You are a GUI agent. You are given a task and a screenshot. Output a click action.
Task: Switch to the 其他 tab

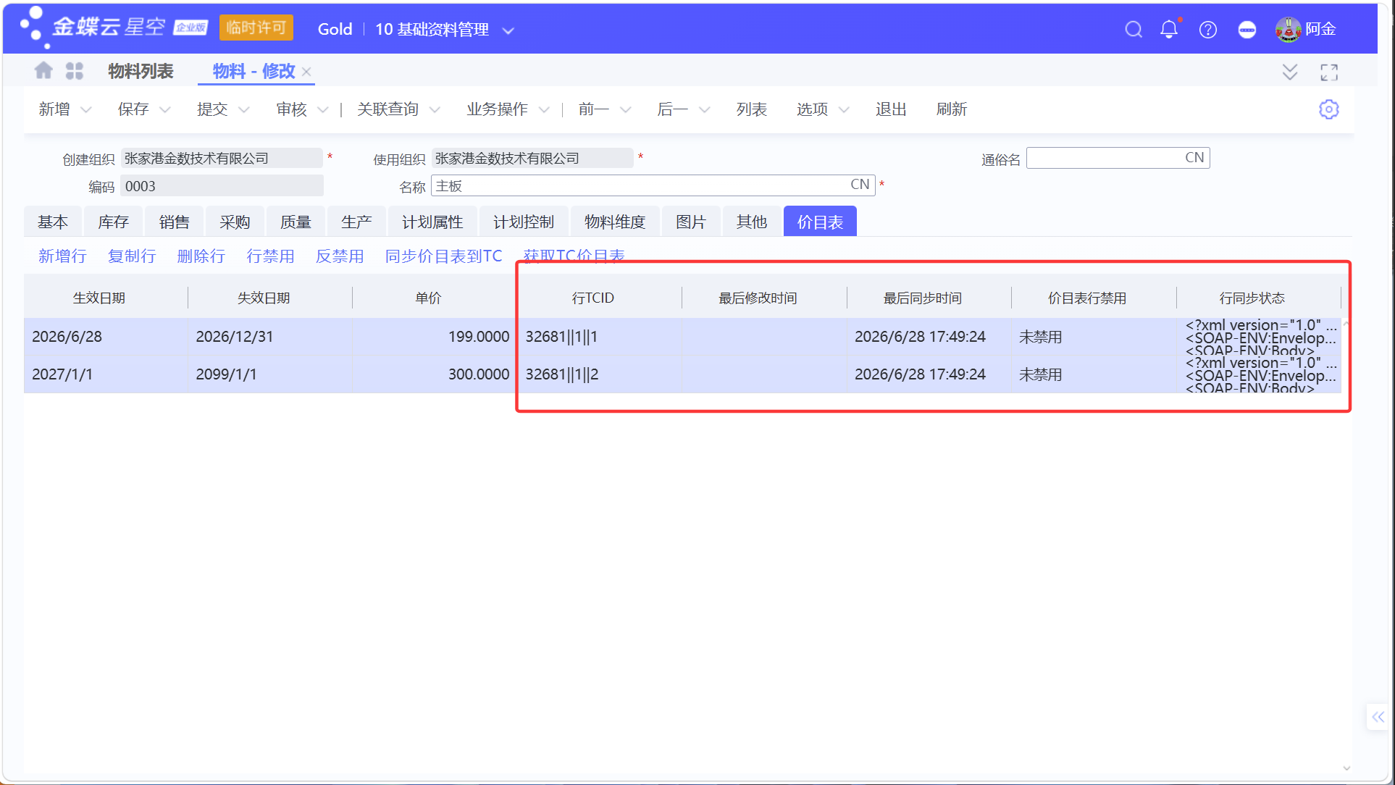(x=752, y=222)
